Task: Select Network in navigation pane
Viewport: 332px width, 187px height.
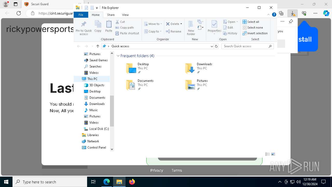Action: tap(93, 141)
